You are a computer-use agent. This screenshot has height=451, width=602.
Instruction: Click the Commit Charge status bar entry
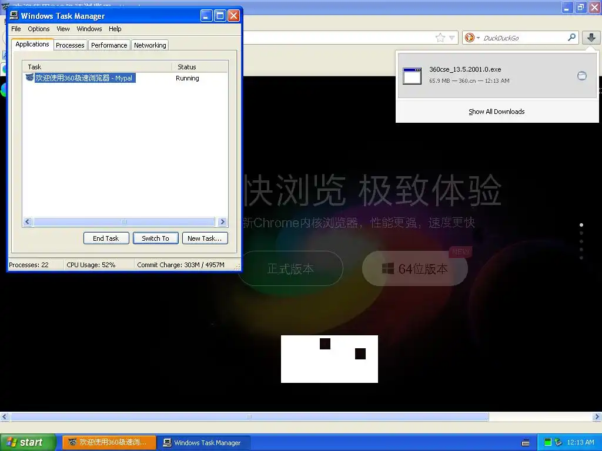(181, 265)
